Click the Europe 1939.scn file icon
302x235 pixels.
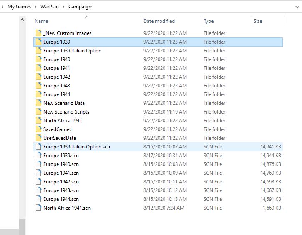coord(38,155)
